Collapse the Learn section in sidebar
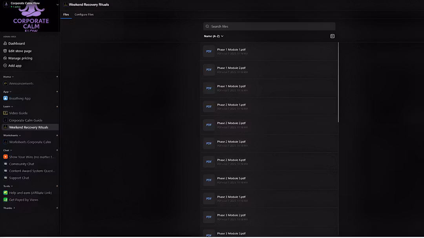424x238 pixels. (8, 106)
